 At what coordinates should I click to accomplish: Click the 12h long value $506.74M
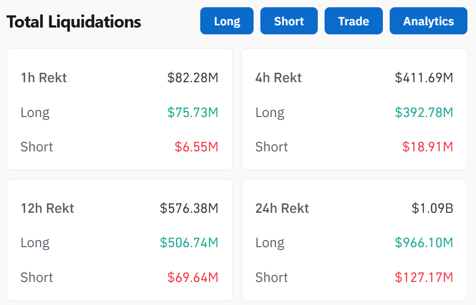189,243
